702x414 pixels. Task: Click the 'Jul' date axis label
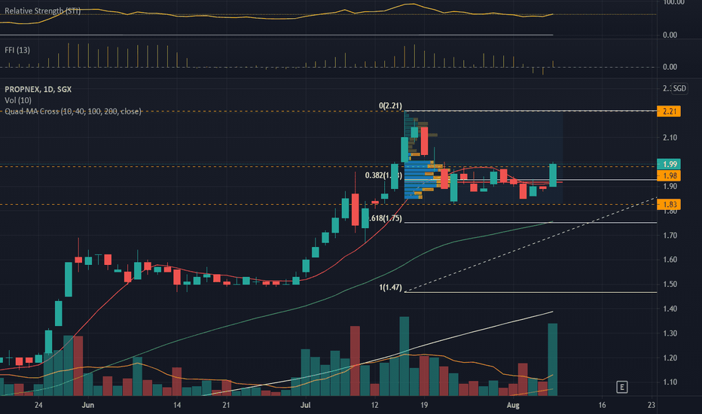305,405
